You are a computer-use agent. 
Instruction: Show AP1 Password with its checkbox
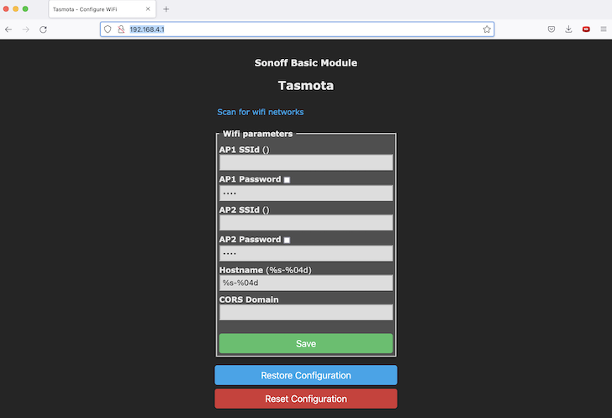click(x=287, y=180)
